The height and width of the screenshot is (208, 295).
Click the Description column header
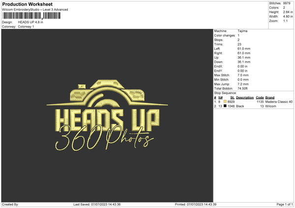click(245, 98)
